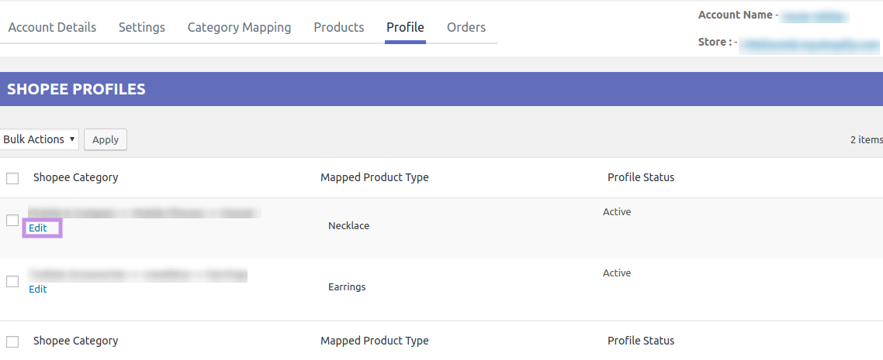Edit the Earrings profile
This screenshot has width=883, height=360.
coord(38,290)
